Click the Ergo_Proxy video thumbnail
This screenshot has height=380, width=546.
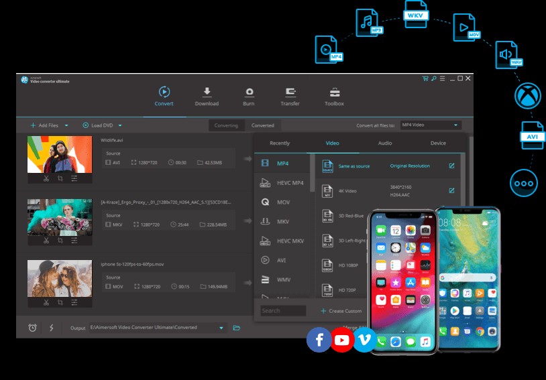point(60,217)
